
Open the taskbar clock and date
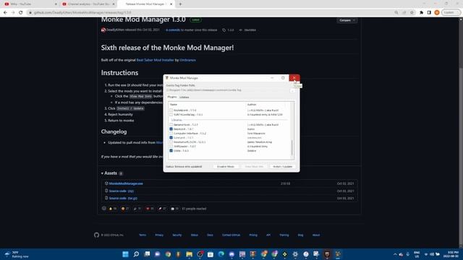coord(453,254)
